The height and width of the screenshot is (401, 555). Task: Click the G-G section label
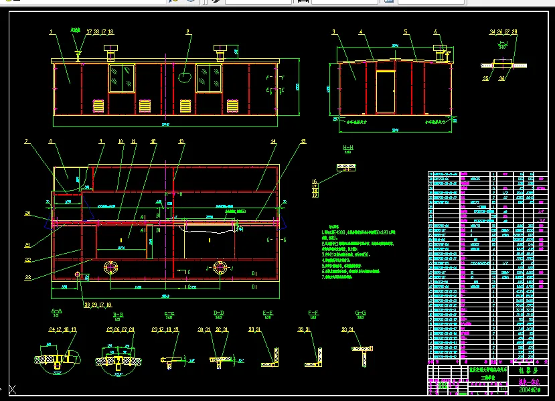coord(360,313)
